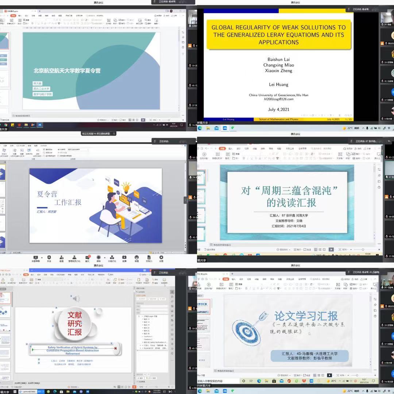Open the 安全 security shield icon
The height and width of the screenshot is (394, 394).
49,258
